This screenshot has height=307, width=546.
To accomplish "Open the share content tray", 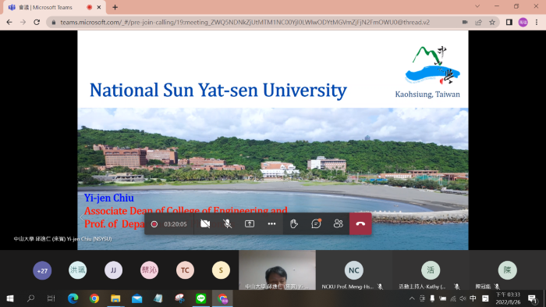I will (250, 223).
